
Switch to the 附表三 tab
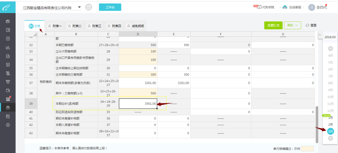point(94,26)
